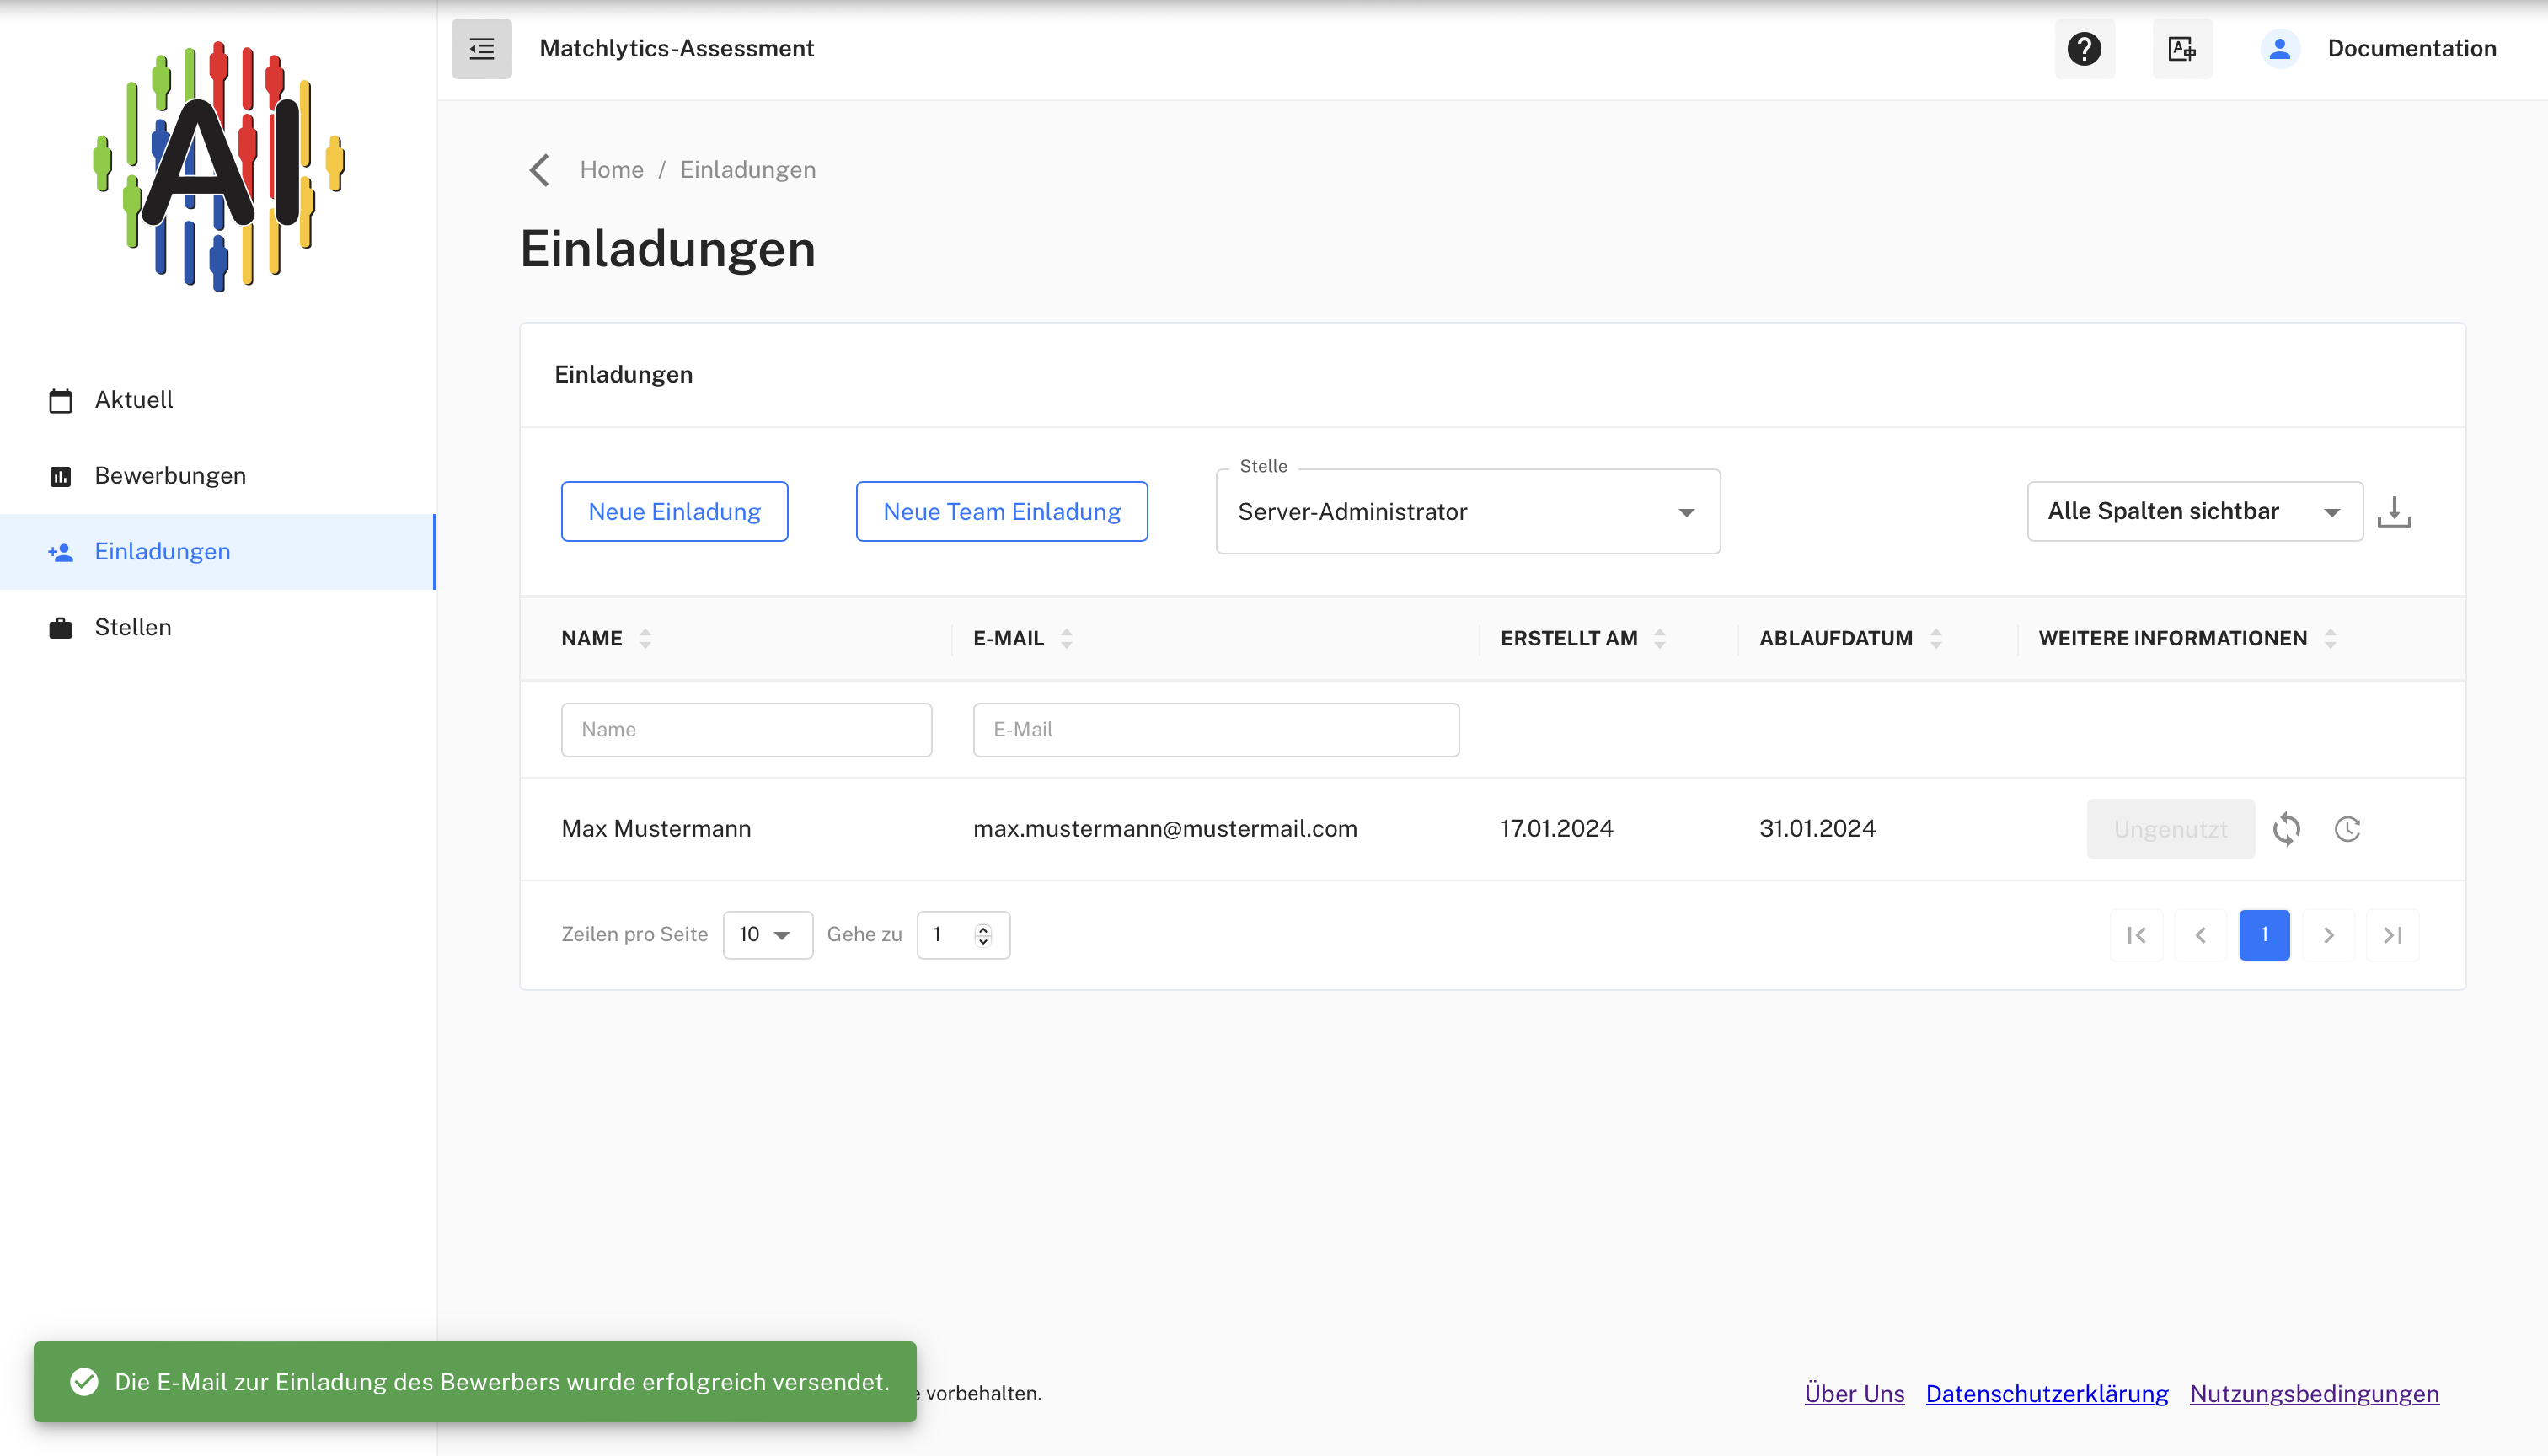
Task: Open the language translation icon
Action: (x=2182, y=48)
